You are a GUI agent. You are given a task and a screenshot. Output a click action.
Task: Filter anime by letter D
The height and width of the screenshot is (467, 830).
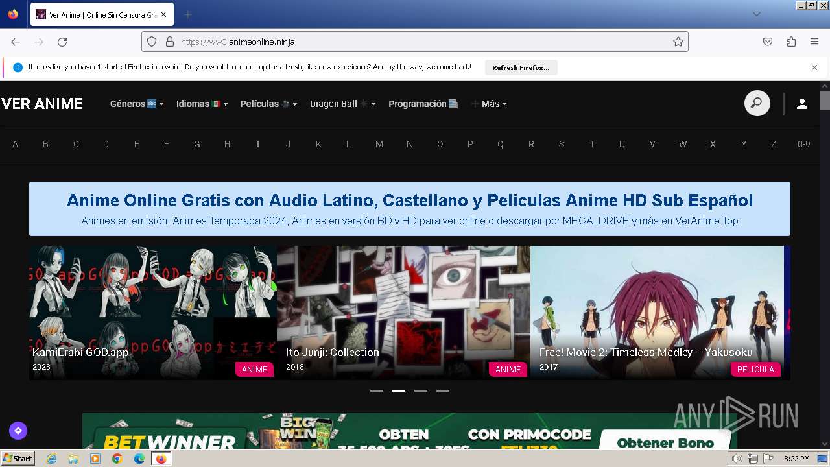106,144
